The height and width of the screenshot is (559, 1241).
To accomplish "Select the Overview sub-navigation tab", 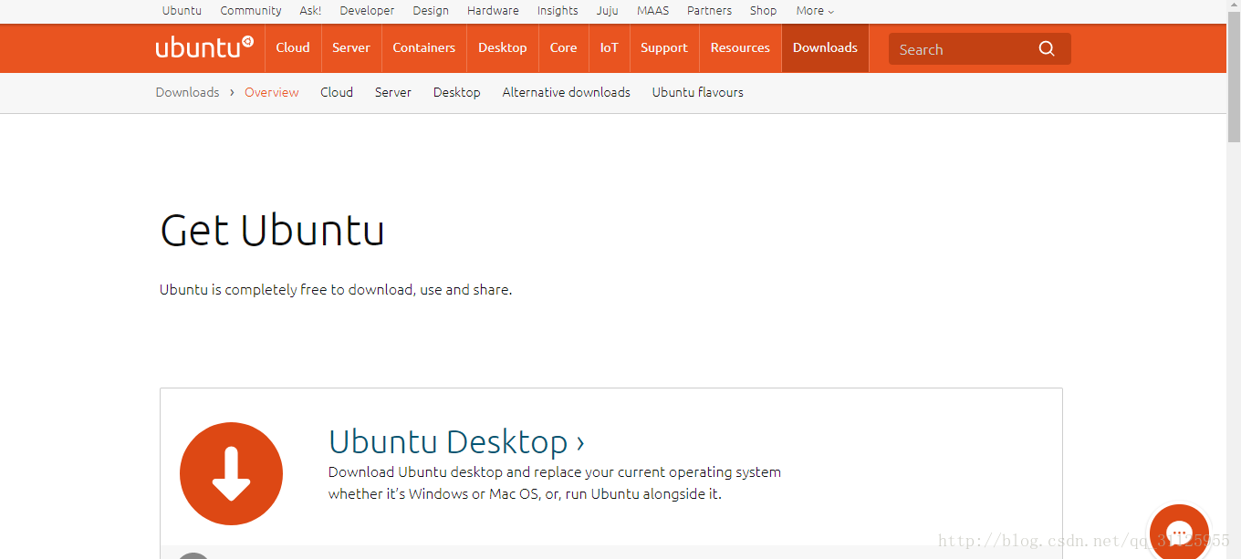I will [x=271, y=92].
